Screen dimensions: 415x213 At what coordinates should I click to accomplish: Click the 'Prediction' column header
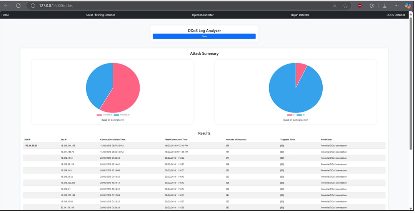point(326,139)
